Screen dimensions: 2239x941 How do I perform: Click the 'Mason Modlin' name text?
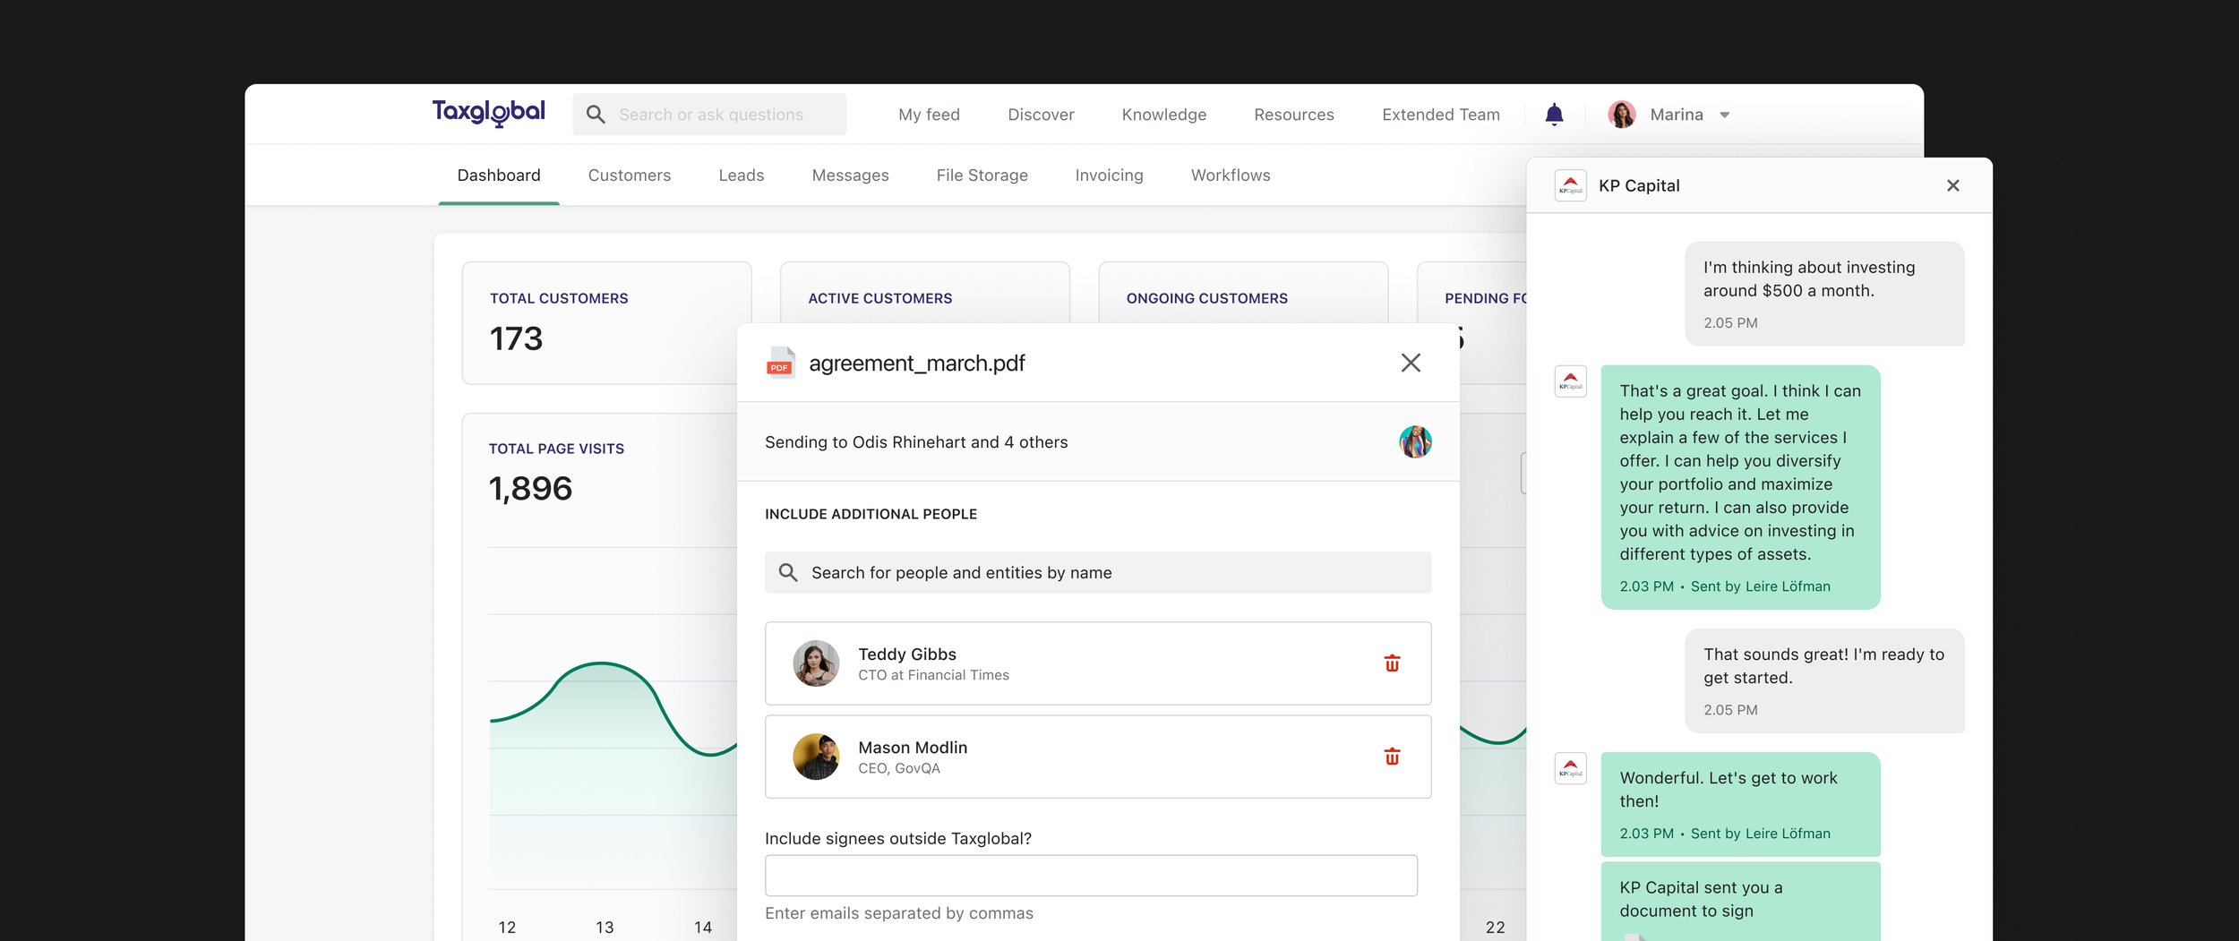coord(912,748)
